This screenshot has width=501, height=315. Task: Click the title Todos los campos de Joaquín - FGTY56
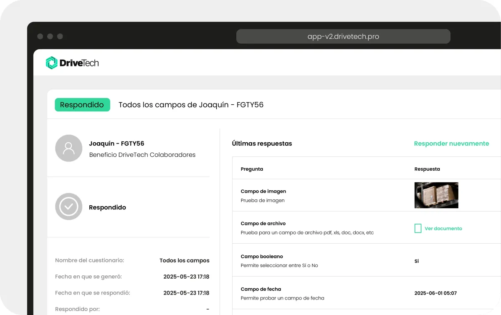191,105
